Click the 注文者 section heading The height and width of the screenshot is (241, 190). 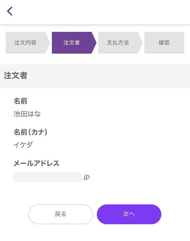(15, 76)
